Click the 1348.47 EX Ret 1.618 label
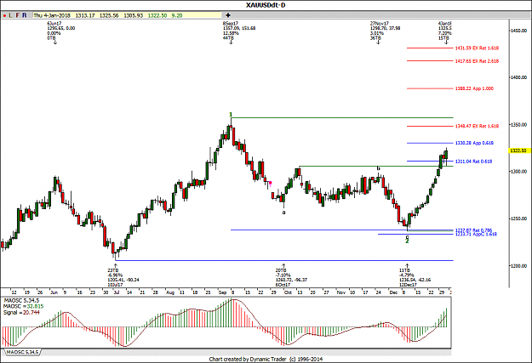 tap(477, 126)
